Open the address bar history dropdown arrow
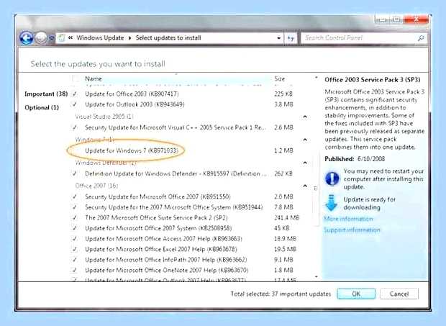The image size is (446, 326). tap(279, 38)
